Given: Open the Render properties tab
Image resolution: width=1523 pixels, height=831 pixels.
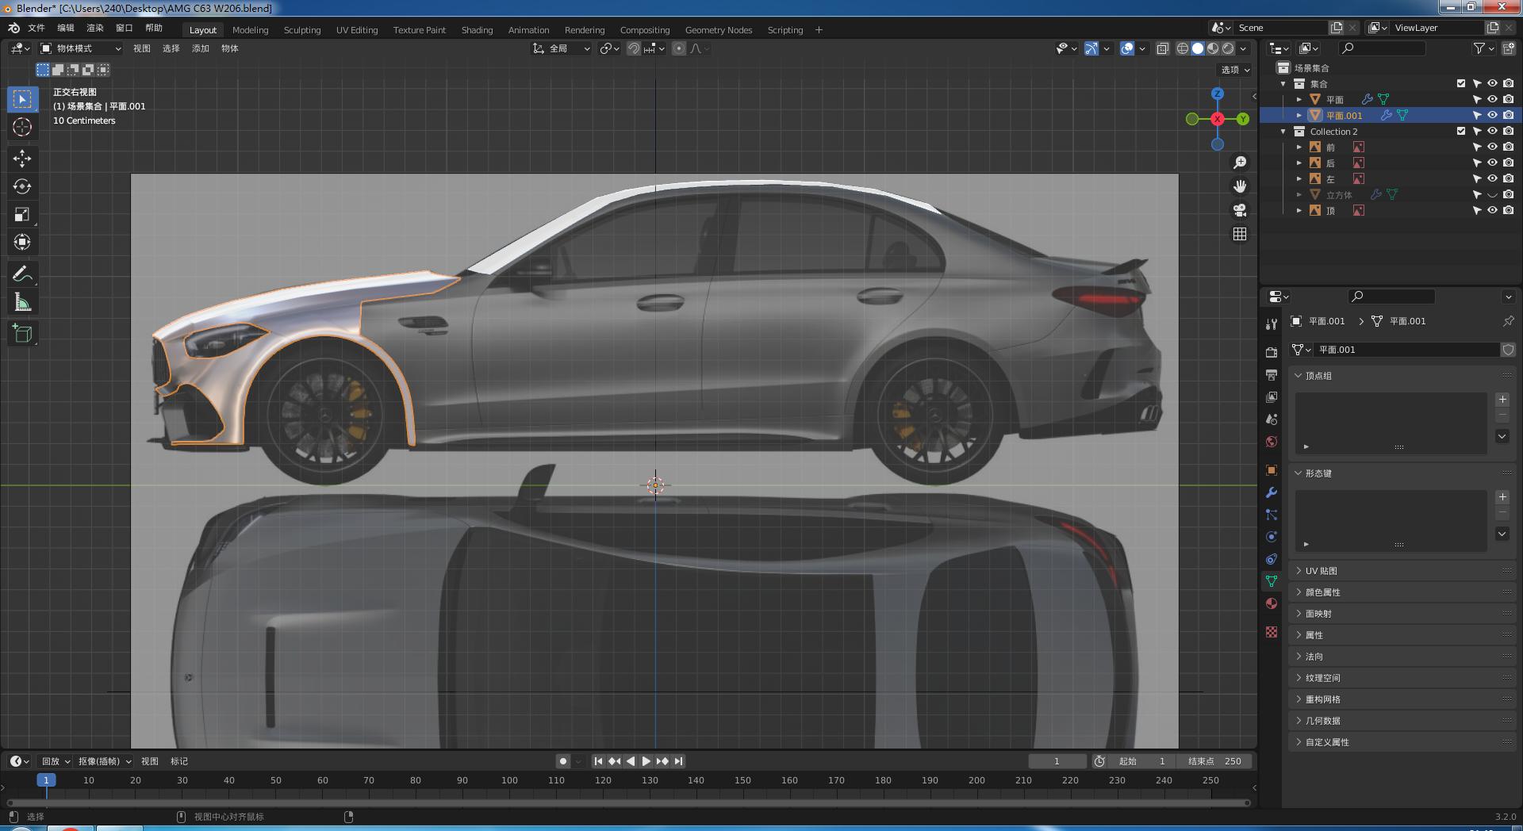Looking at the screenshot, I should (x=1272, y=352).
